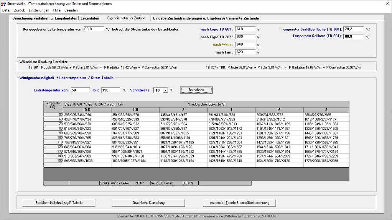The width and height of the screenshot is (392, 220).
Task: Focus the gegebener Leitertemperatur field showing 80,0
Action: point(94,29)
